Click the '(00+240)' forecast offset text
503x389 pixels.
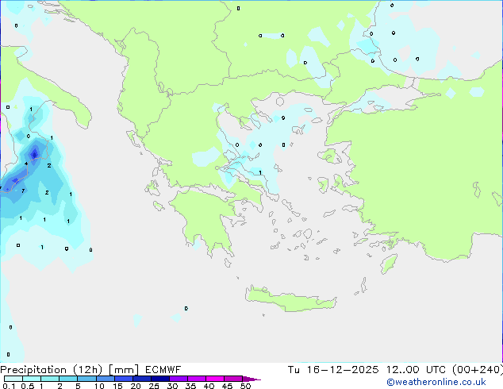point(478,370)
